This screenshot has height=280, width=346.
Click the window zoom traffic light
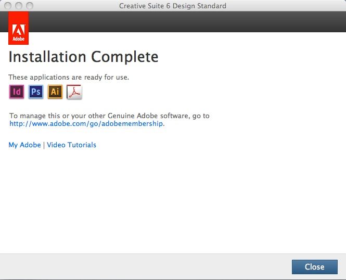tap(30, 6)
